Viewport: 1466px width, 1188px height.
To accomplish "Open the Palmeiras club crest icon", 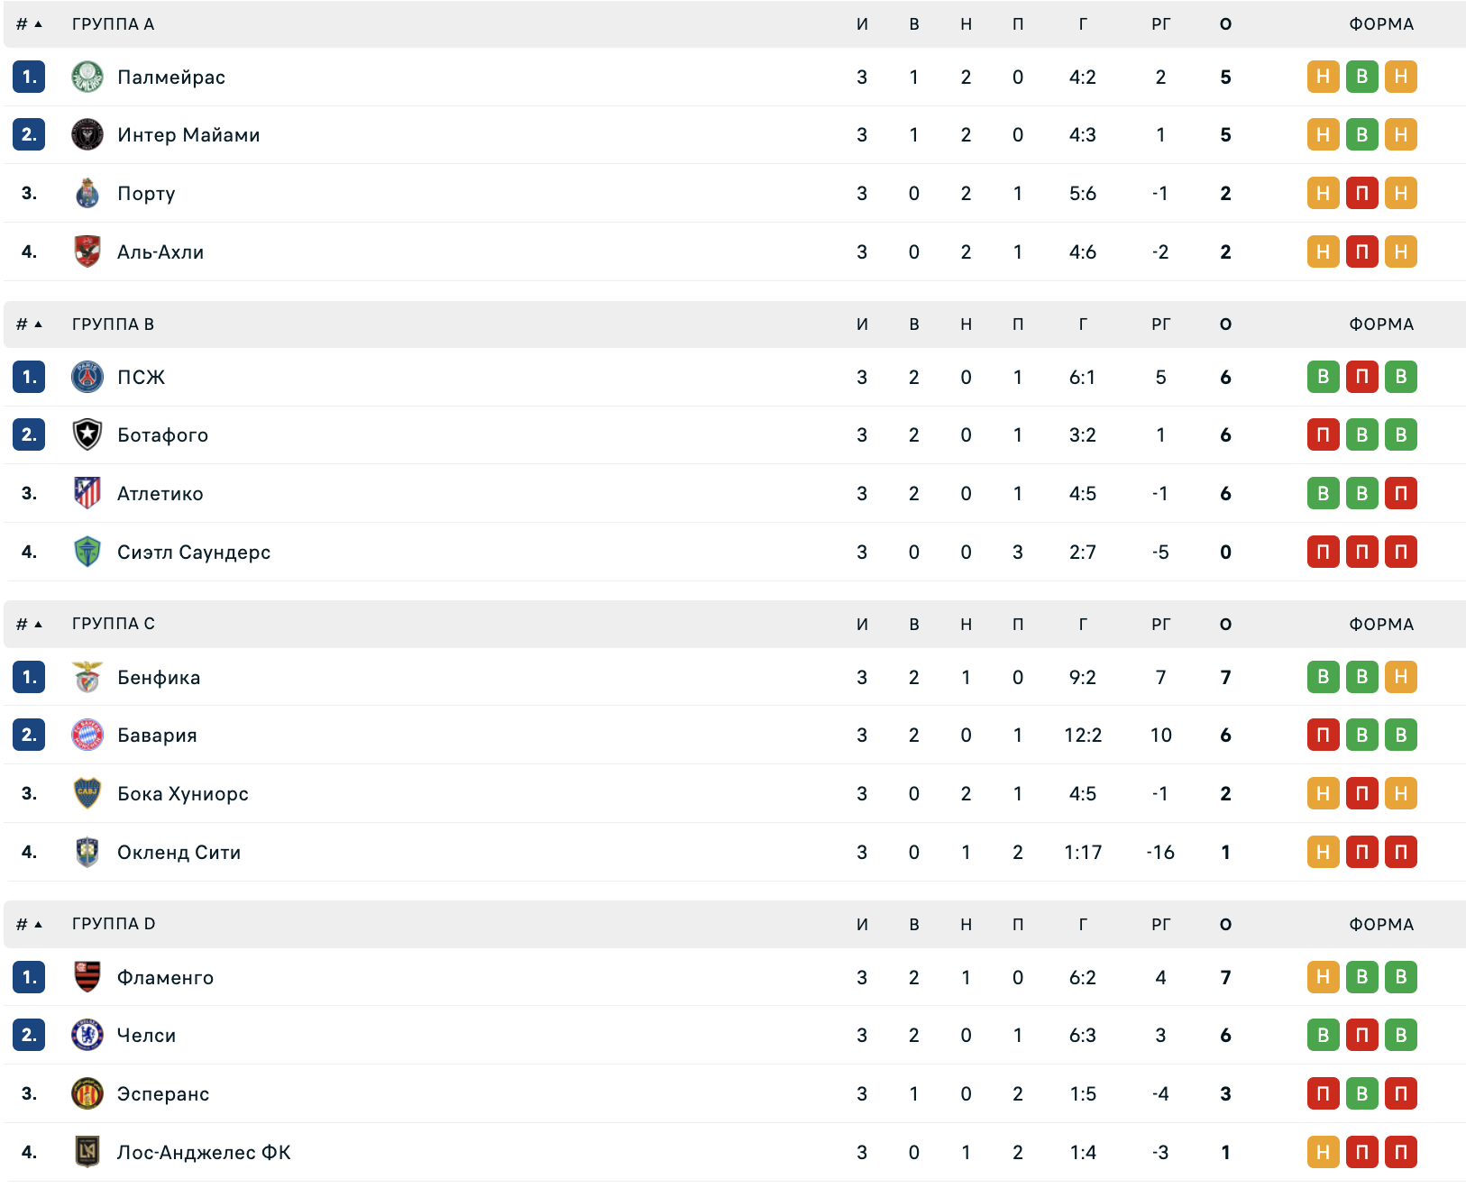I will [x=87, y=77].
